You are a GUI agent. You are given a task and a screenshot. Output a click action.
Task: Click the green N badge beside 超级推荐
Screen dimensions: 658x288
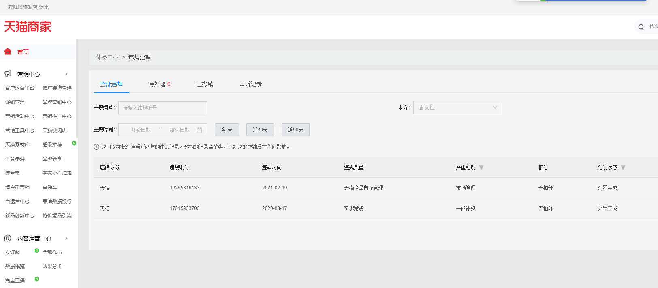click(74, 143)
